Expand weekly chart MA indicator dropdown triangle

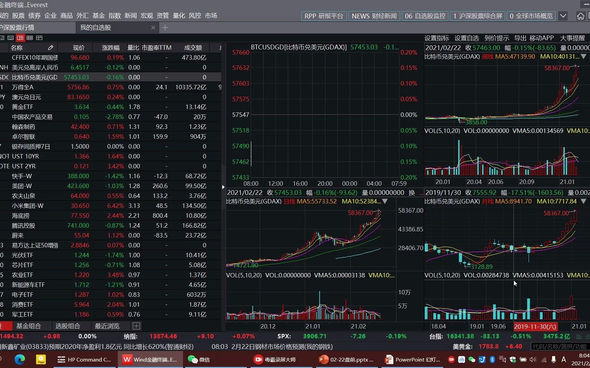point(584,57)
